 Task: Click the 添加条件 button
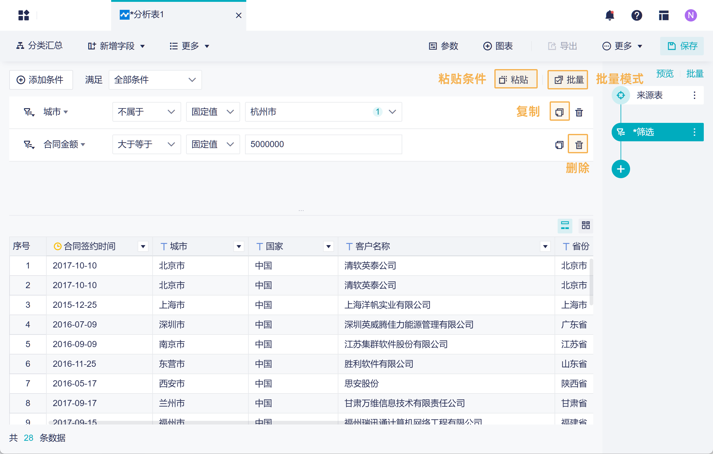click(41, 80)
